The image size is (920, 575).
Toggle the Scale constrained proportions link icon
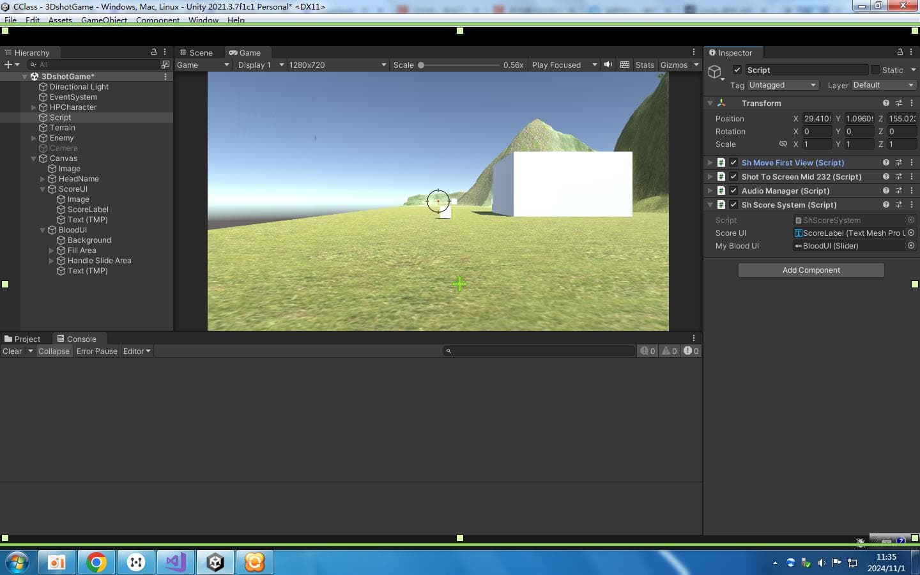coord(783,144)
